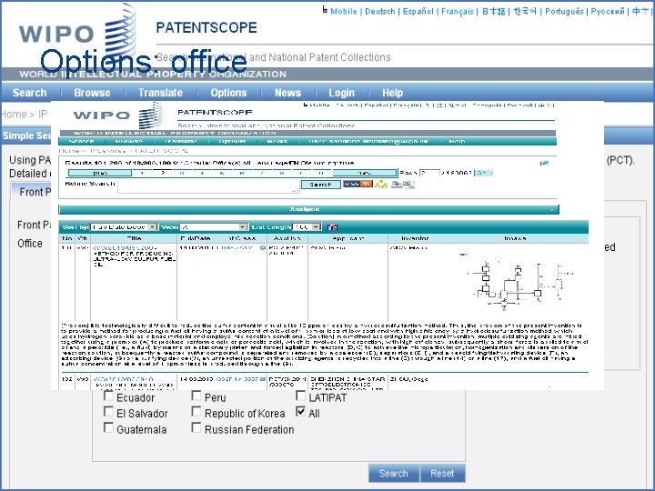Viewport: 655px width, 491px height.
Task: Click Search button beside Refine Search box
Action: pyautogui.click(x=321, y=185)
